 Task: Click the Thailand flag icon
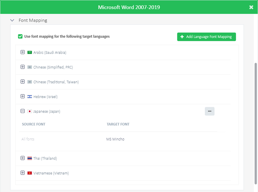pos(30,158)
